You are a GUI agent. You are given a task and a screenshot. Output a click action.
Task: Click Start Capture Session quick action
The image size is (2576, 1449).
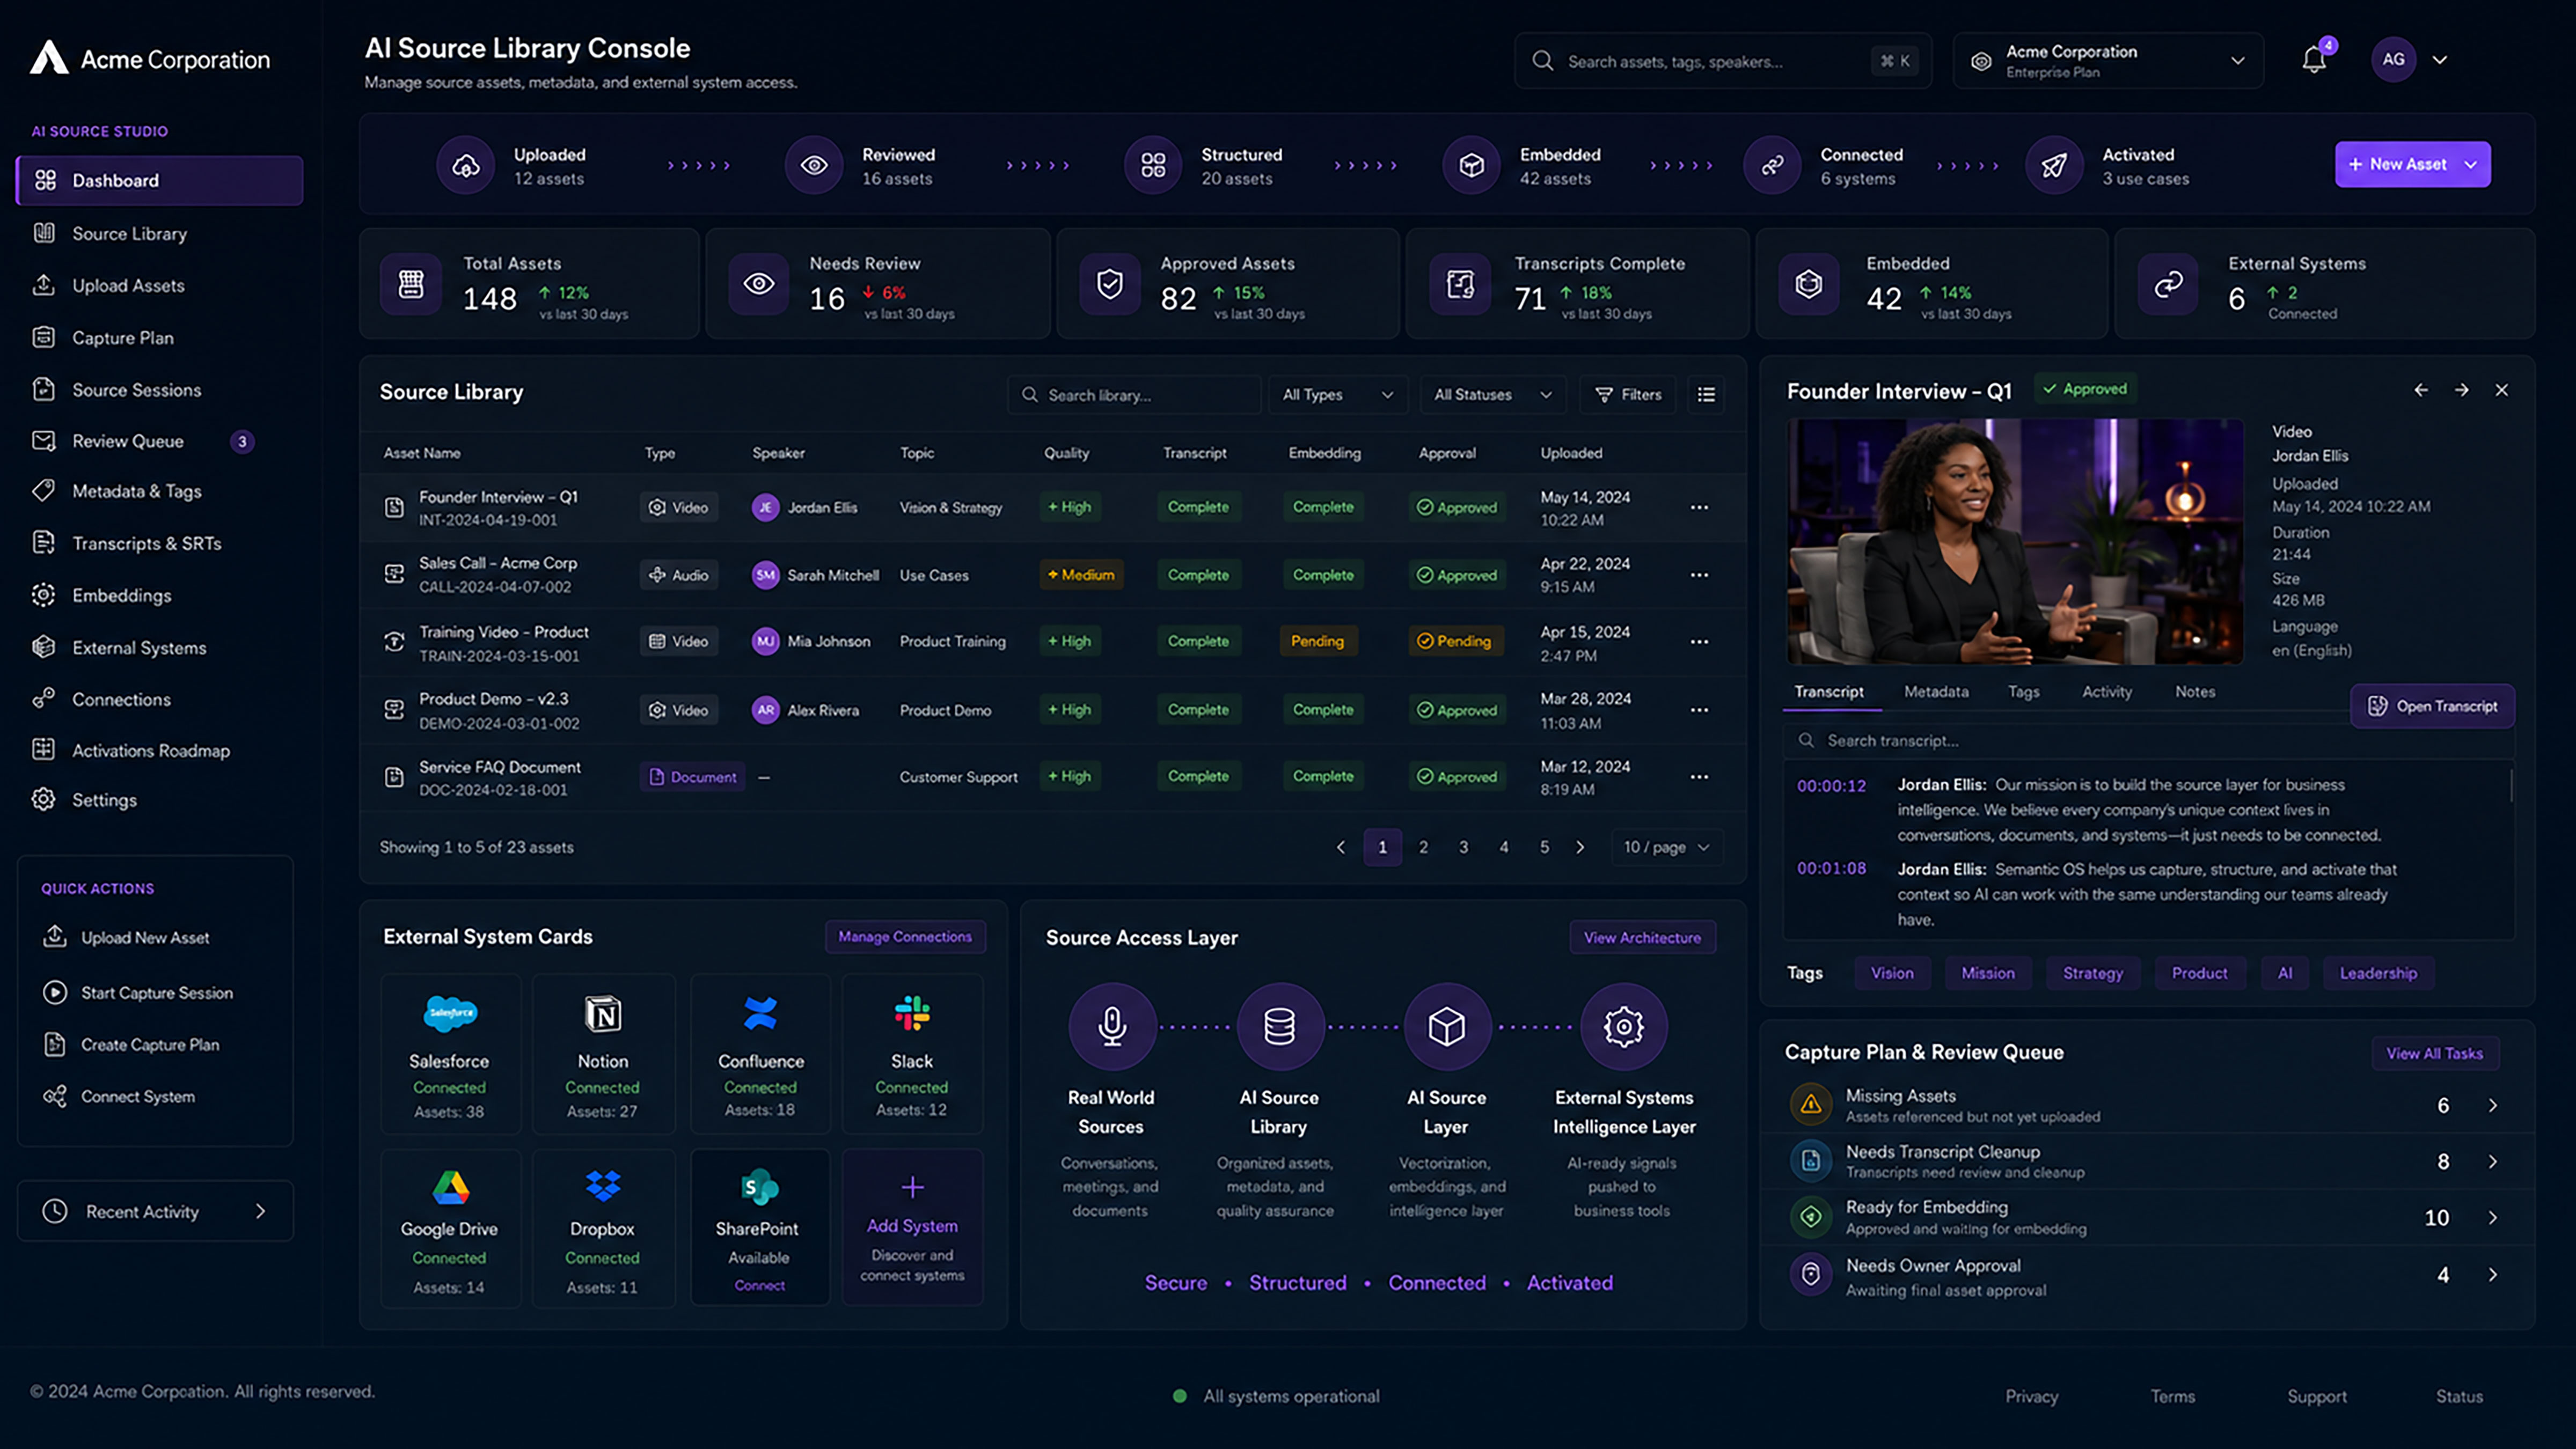pos(139,992)
